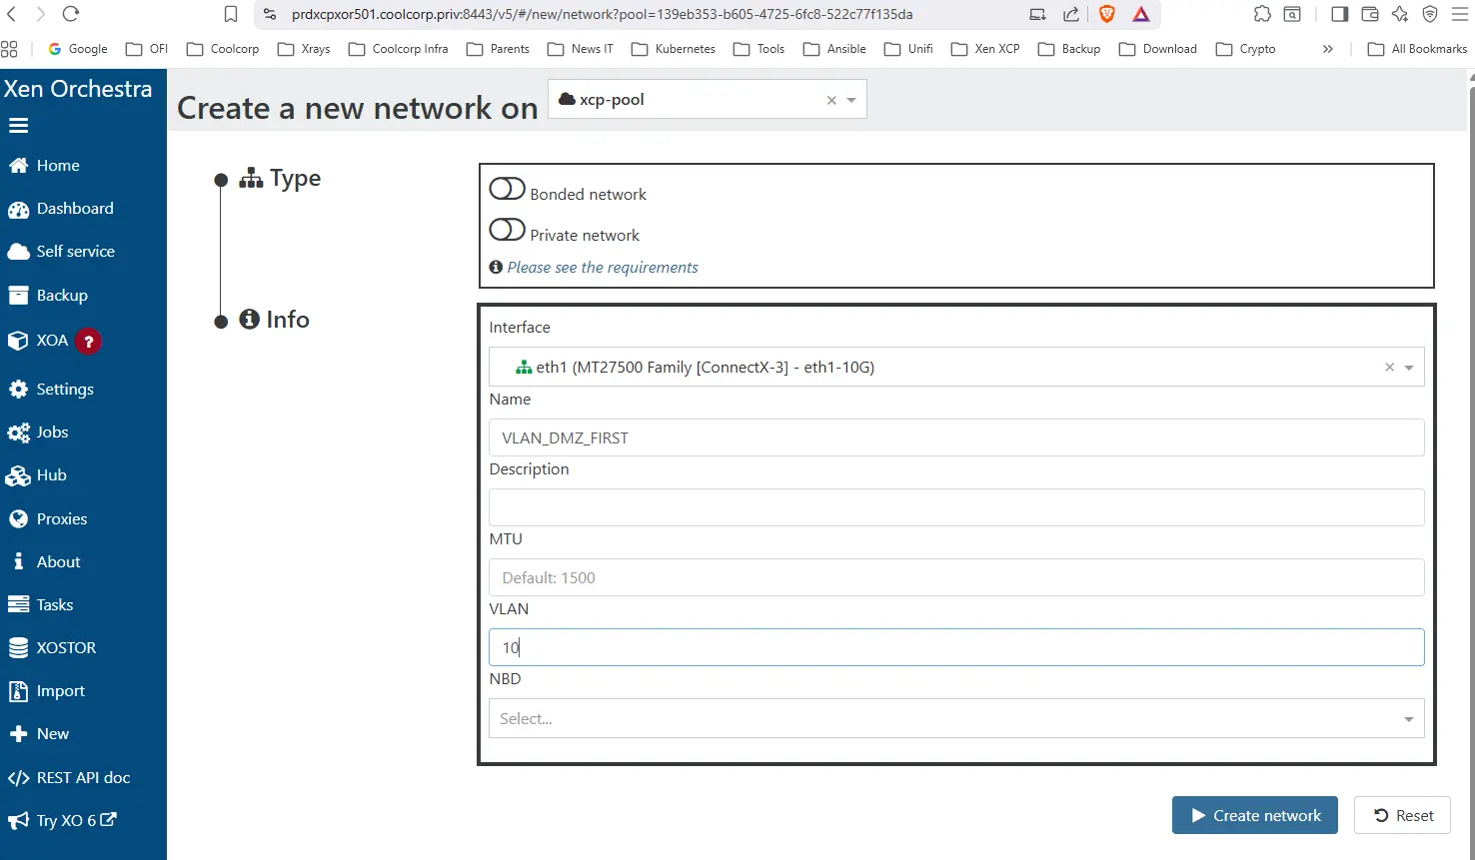1475x860 pixels.
Task: Open Brave Shields icon in address bar
Action: pos(1106,14)
